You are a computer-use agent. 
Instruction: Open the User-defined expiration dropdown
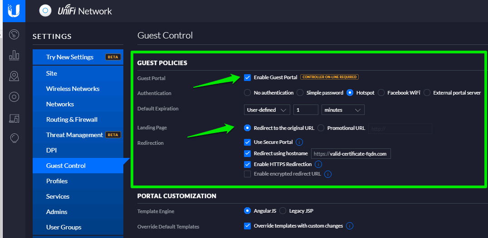(x=267, y=110)
